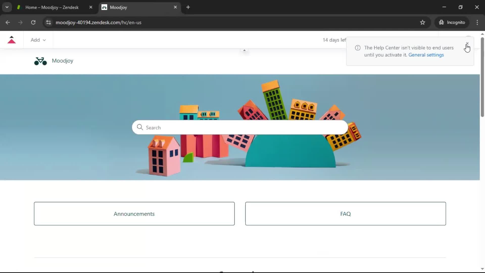The width and height of the screenshot is (485, 273).
Task: Open the Chrome three-dot menu
Action: click(477, 22)
